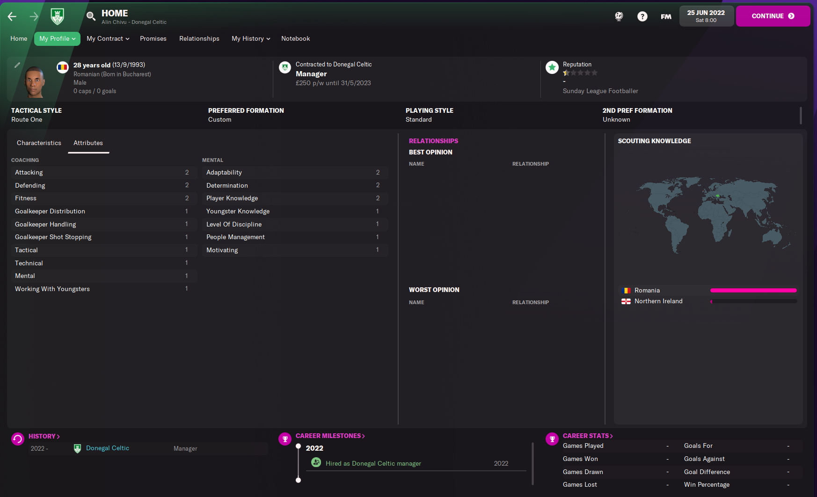
Task: Click the pink History circular icon
Action: click(x=18, y=439)
